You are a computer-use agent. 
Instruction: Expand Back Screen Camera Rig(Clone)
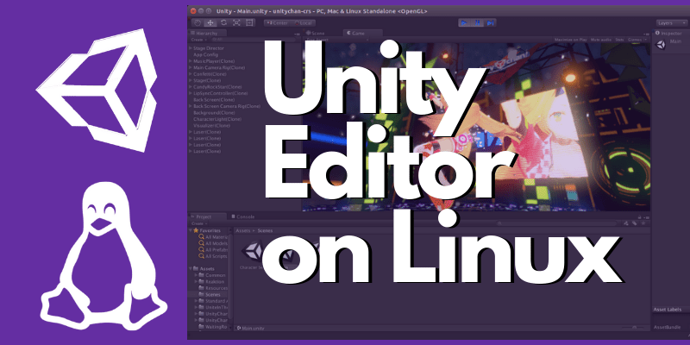(191, 106)
